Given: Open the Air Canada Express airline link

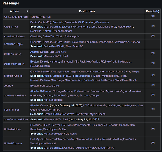Looking at the screenshot, I should (16, 17).
